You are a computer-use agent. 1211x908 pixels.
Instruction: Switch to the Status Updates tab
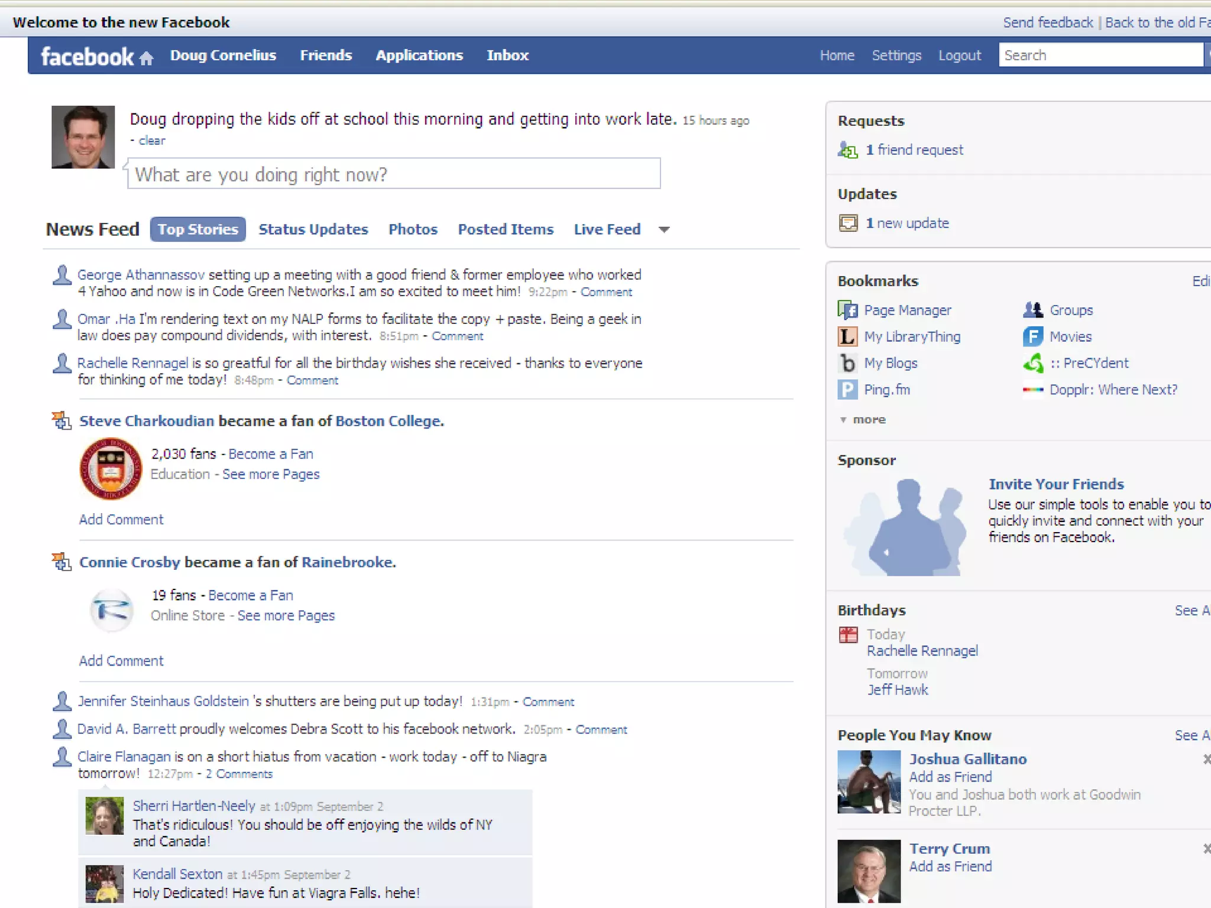(x=313, y=229)
